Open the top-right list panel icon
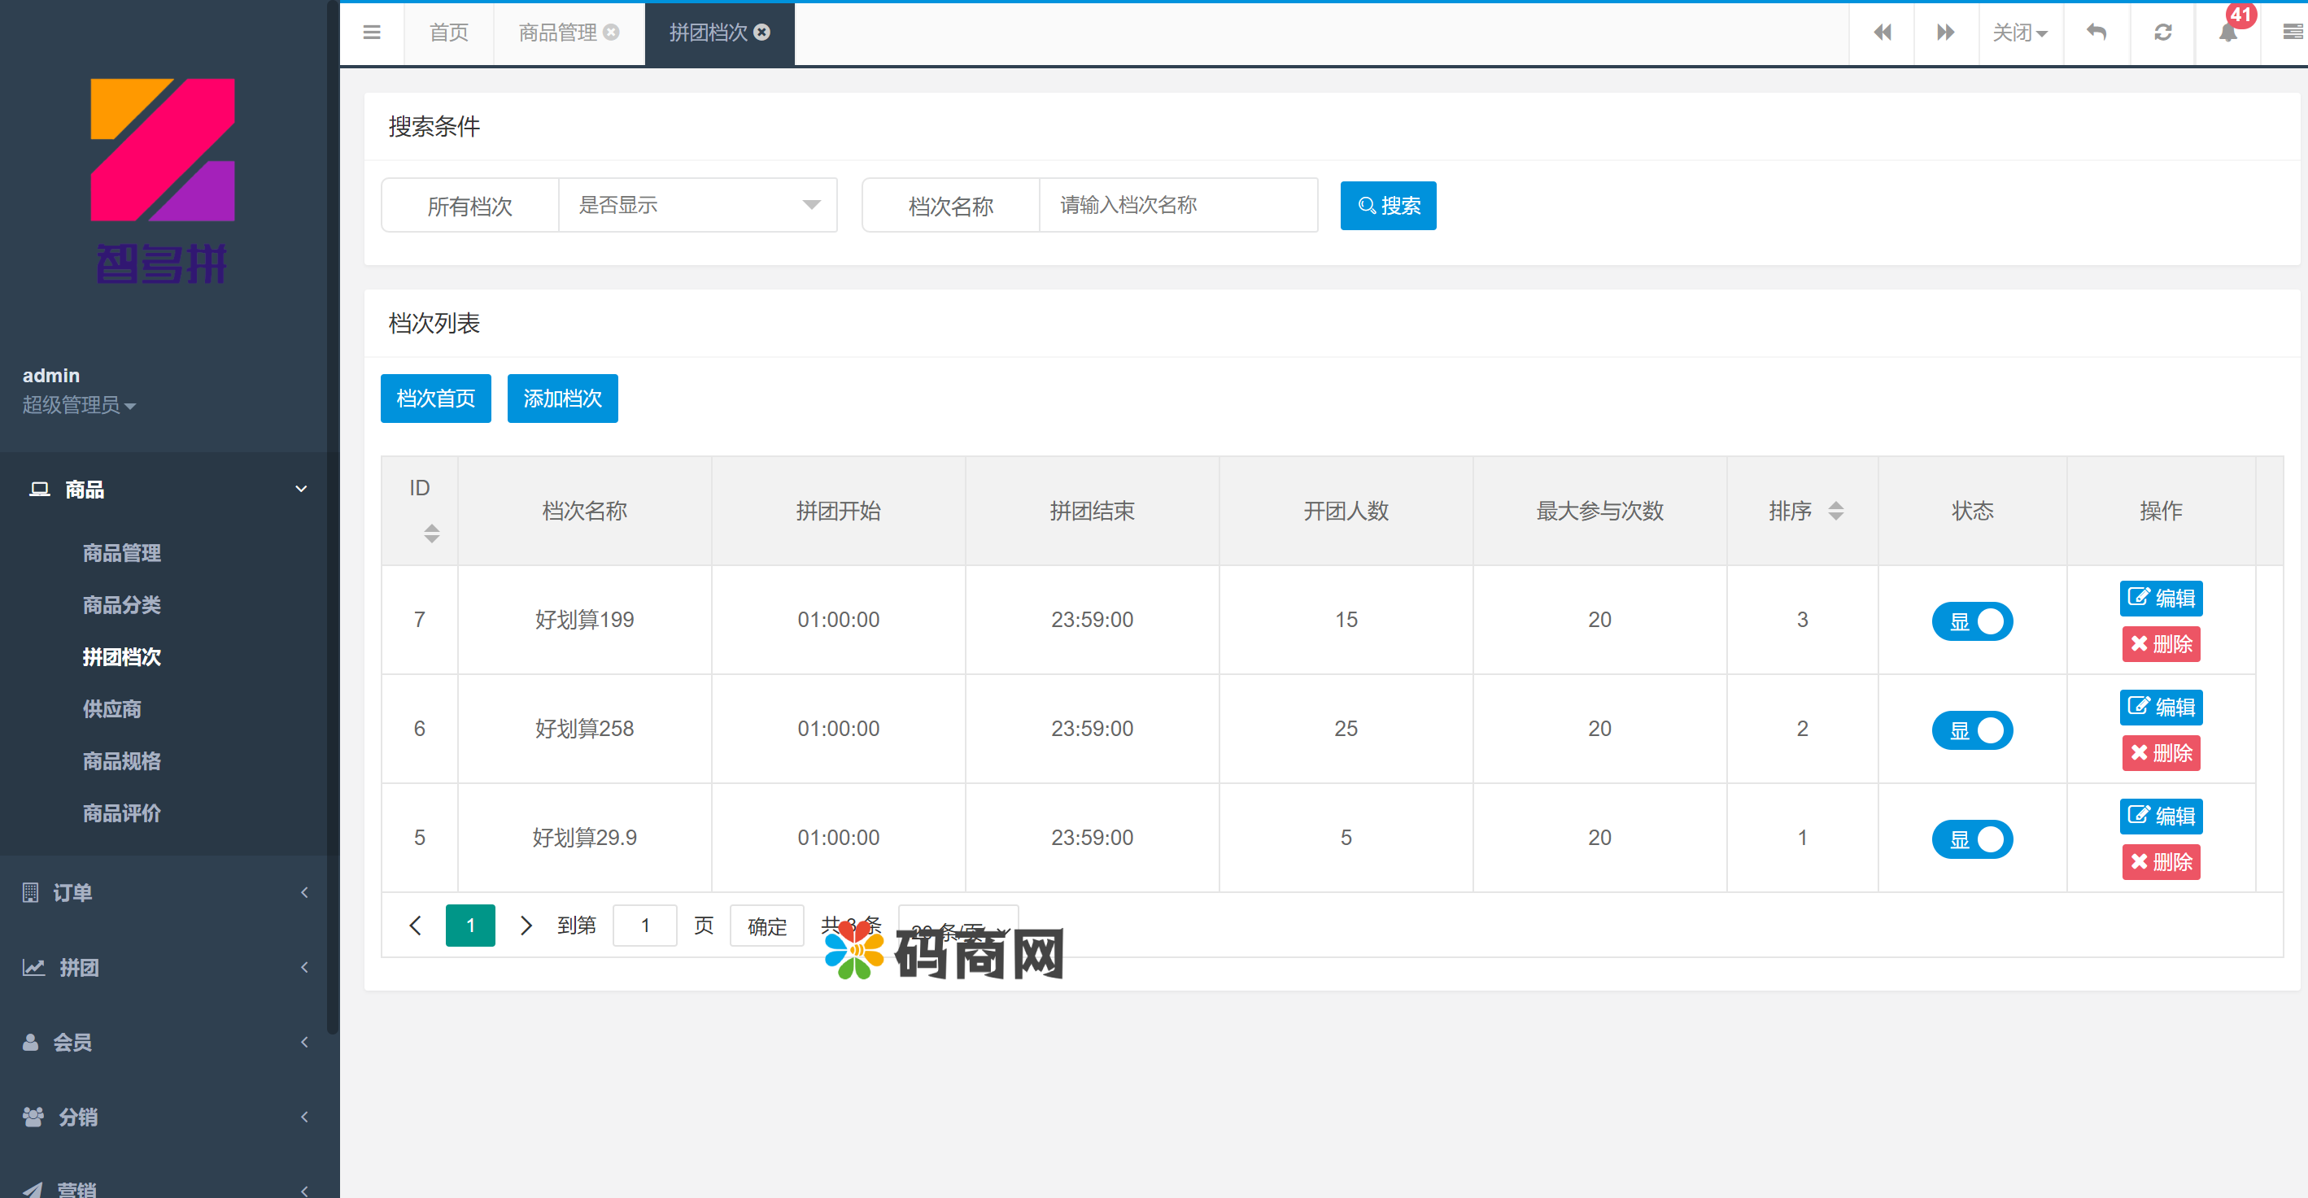 click(x=2291, y=33)
